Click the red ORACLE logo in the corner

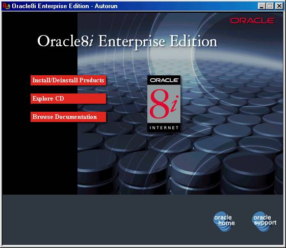(252, 20)
